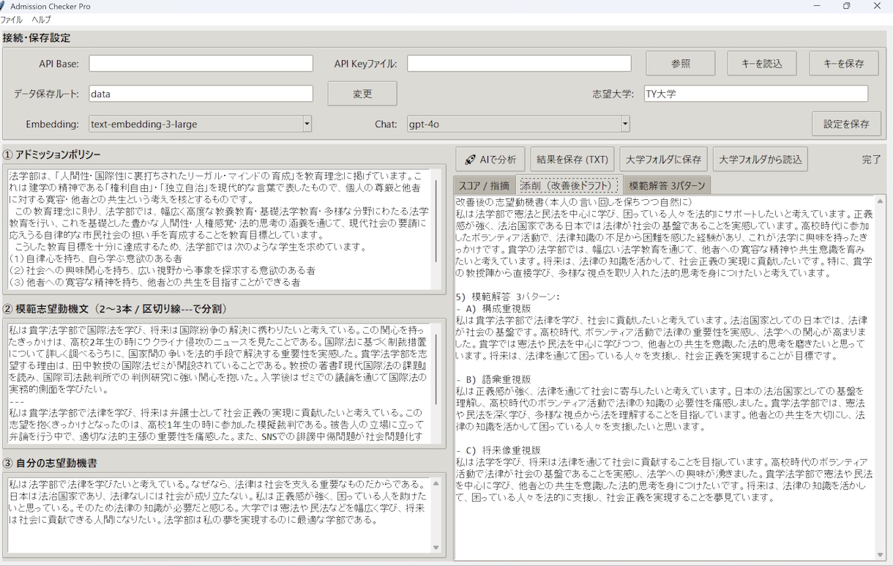
Task: Click the ① アドミッションポリシー heading
Action: tap(52, 154)
